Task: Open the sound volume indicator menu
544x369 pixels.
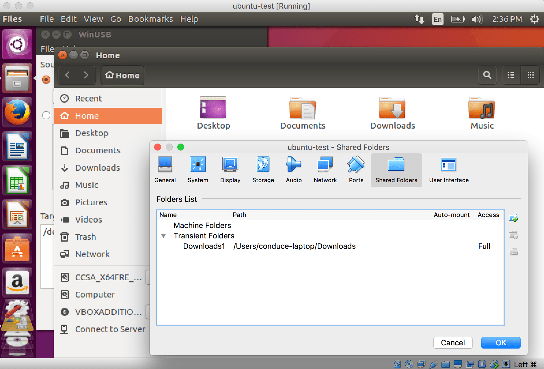Action: pyautogui.click(x=477, y=19)
